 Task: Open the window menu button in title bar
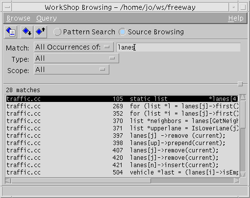[7, 7]
